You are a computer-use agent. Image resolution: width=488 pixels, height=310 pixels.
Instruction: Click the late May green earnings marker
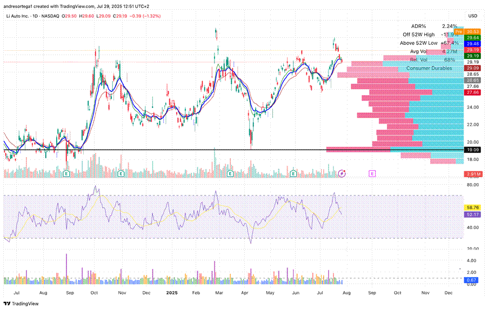tap(293, 173)
